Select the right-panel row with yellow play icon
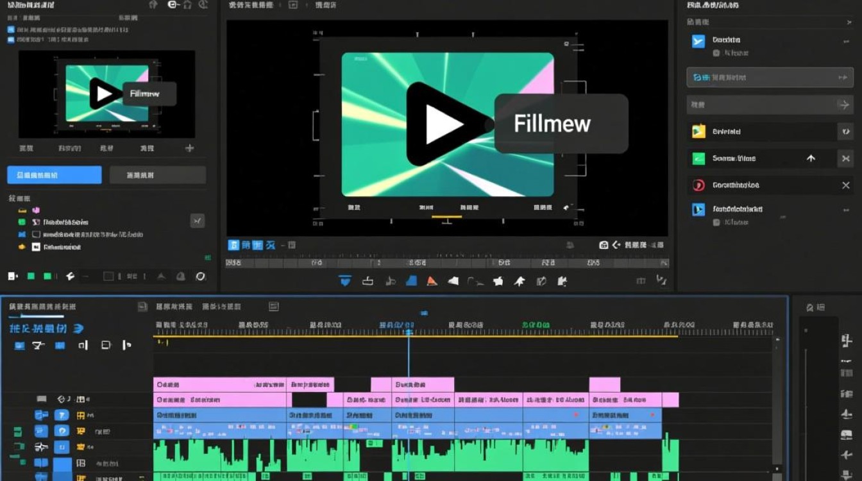 click(770, 131)
